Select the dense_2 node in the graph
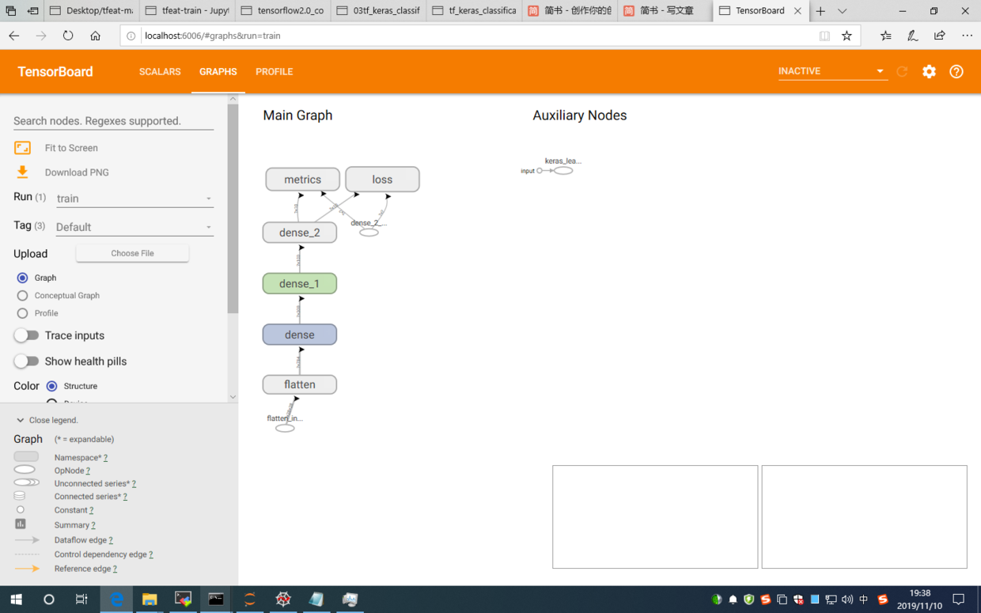Screen dimensions: 981x613 [x=300, y=233]
